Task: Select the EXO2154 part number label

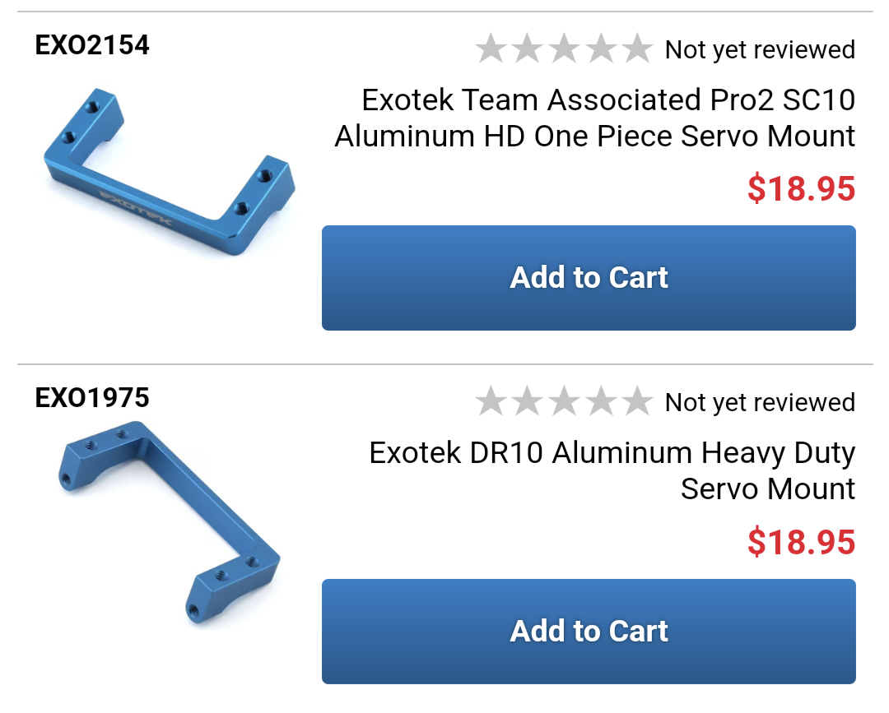Action: click(x=92, y=44)
